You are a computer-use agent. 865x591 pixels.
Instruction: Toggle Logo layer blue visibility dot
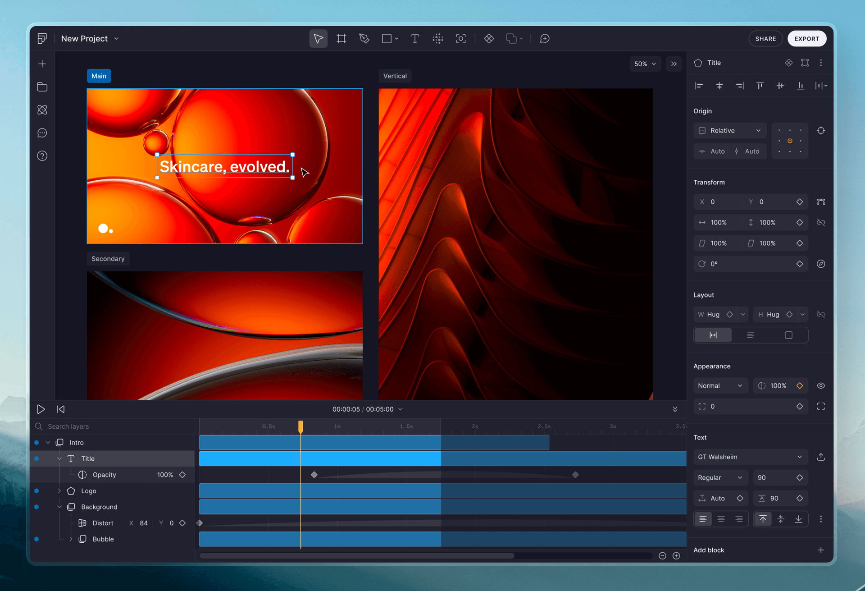[x=36, y=491]
